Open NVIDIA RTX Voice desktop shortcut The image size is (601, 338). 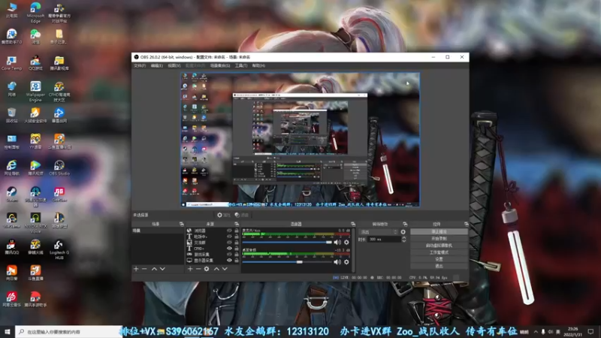(35, 223)
